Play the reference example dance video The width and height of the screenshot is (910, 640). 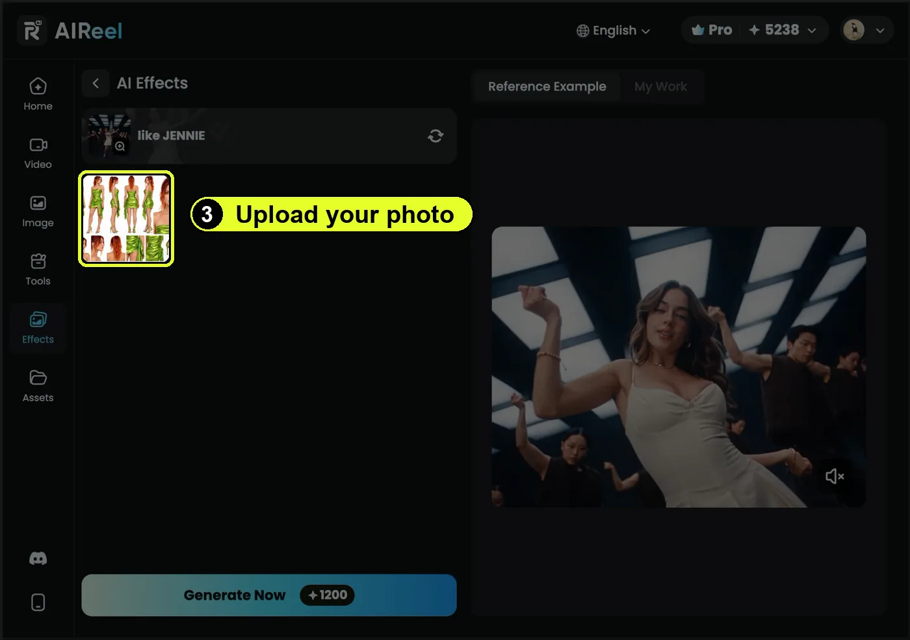679,367
